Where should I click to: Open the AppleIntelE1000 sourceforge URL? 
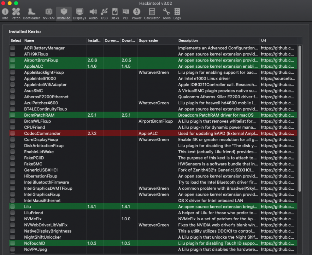point(278,78)
